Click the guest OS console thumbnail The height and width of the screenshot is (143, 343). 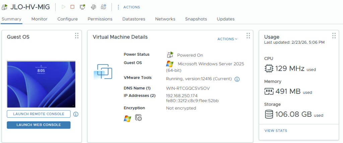tap(41, 84)
